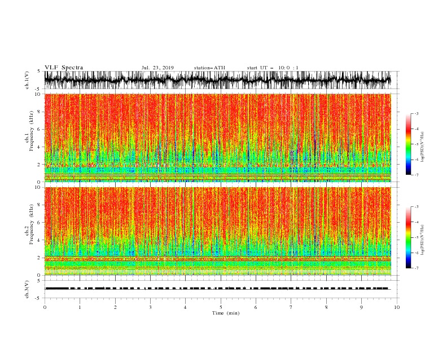Click the lower log(PSD)(V²/Hz) colorbar label

point(422,240)
